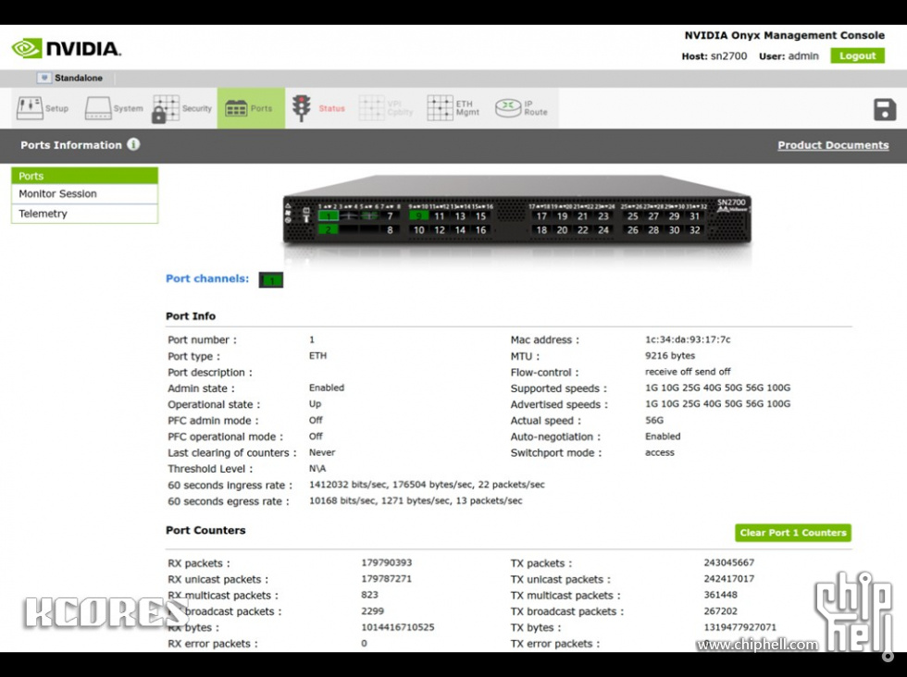Open the Setup section icon
The height and width of the screenshot is (677, 907).
[30, 108]
